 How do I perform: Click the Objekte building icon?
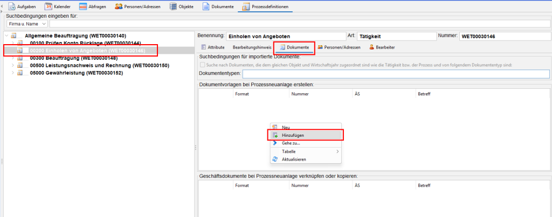(x=172, y=6)
